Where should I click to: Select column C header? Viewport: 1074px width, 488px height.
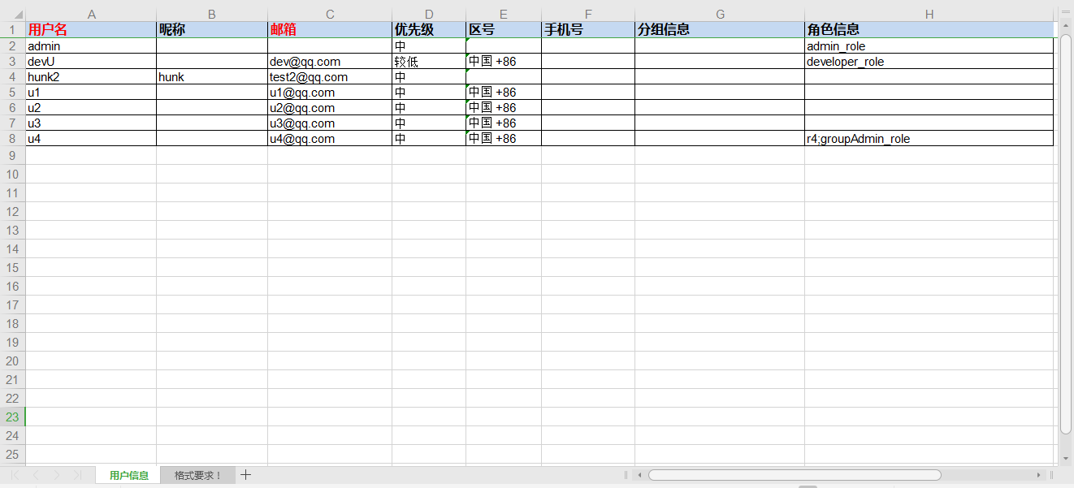point(329,14)
